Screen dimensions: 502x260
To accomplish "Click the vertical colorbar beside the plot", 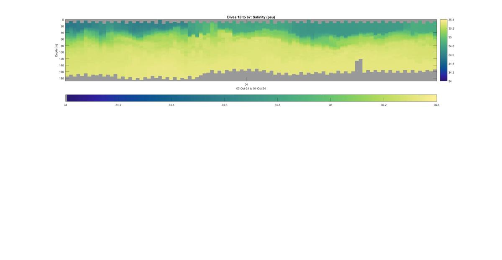I will [x=443, y=50].
